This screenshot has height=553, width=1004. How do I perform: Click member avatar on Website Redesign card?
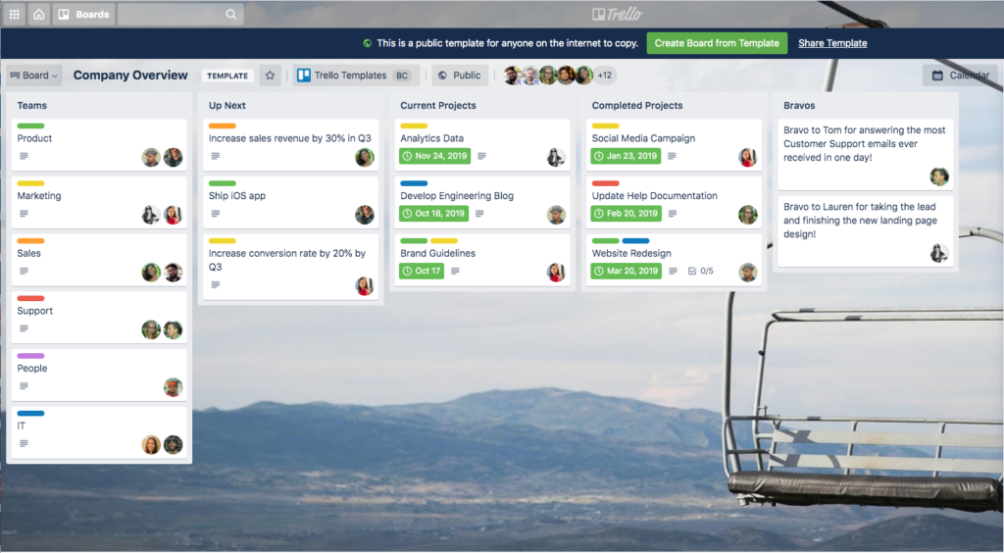pos(748,272)
